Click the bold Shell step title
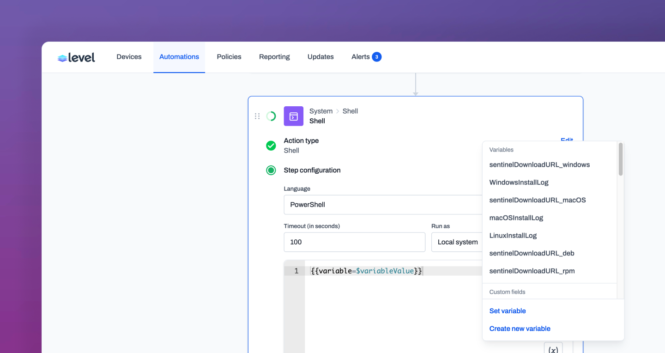 tap(317, 121)
